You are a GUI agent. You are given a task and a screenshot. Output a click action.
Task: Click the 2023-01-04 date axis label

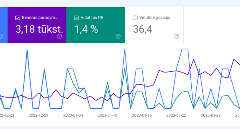(x=73, y=115)
